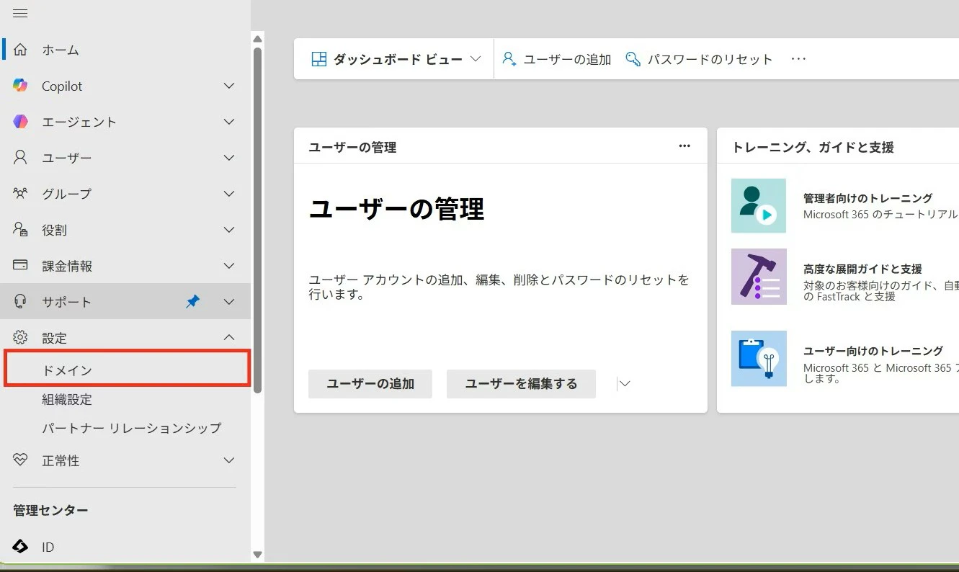The width and height of the screenshot is (959, 572).
Task: Click the 設定 gear icon
Action: tap(20, 338)
